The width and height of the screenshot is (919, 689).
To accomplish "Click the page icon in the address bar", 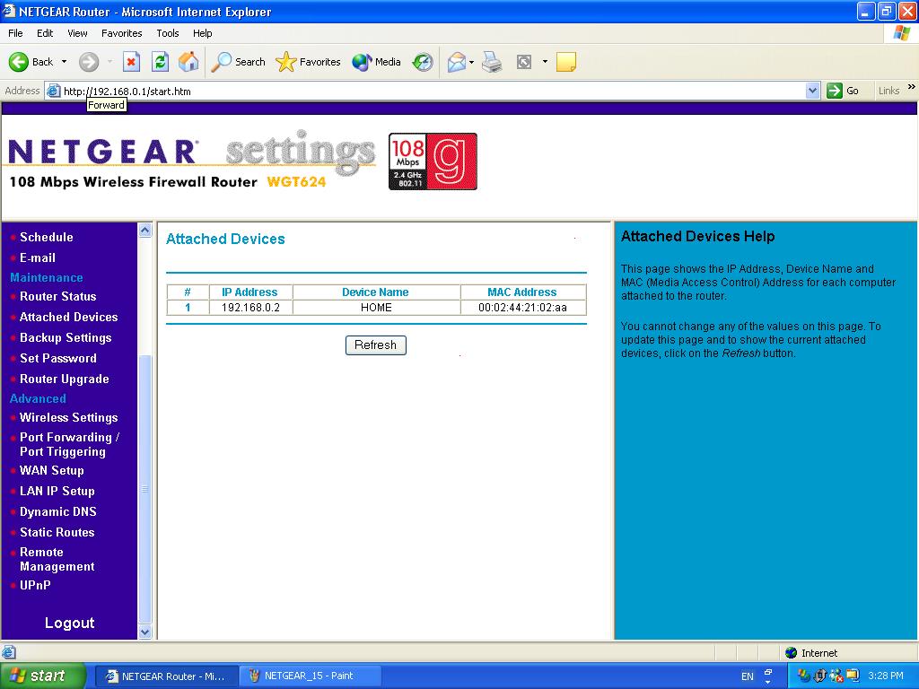I will pyautogui.click(x=53, y=91).
